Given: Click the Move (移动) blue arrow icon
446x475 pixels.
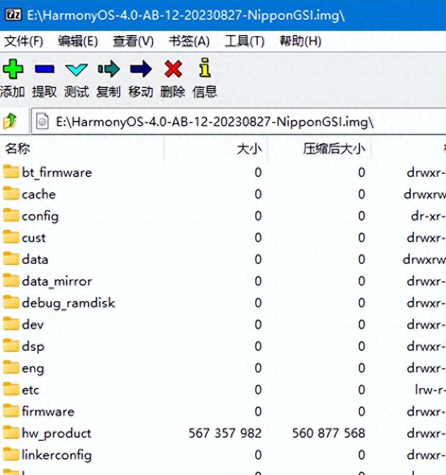Looking at the screenshot, I should click(x=141, y=69).
